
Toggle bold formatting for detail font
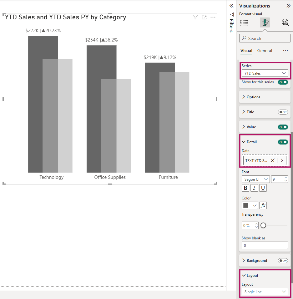[x=245, y=188]
